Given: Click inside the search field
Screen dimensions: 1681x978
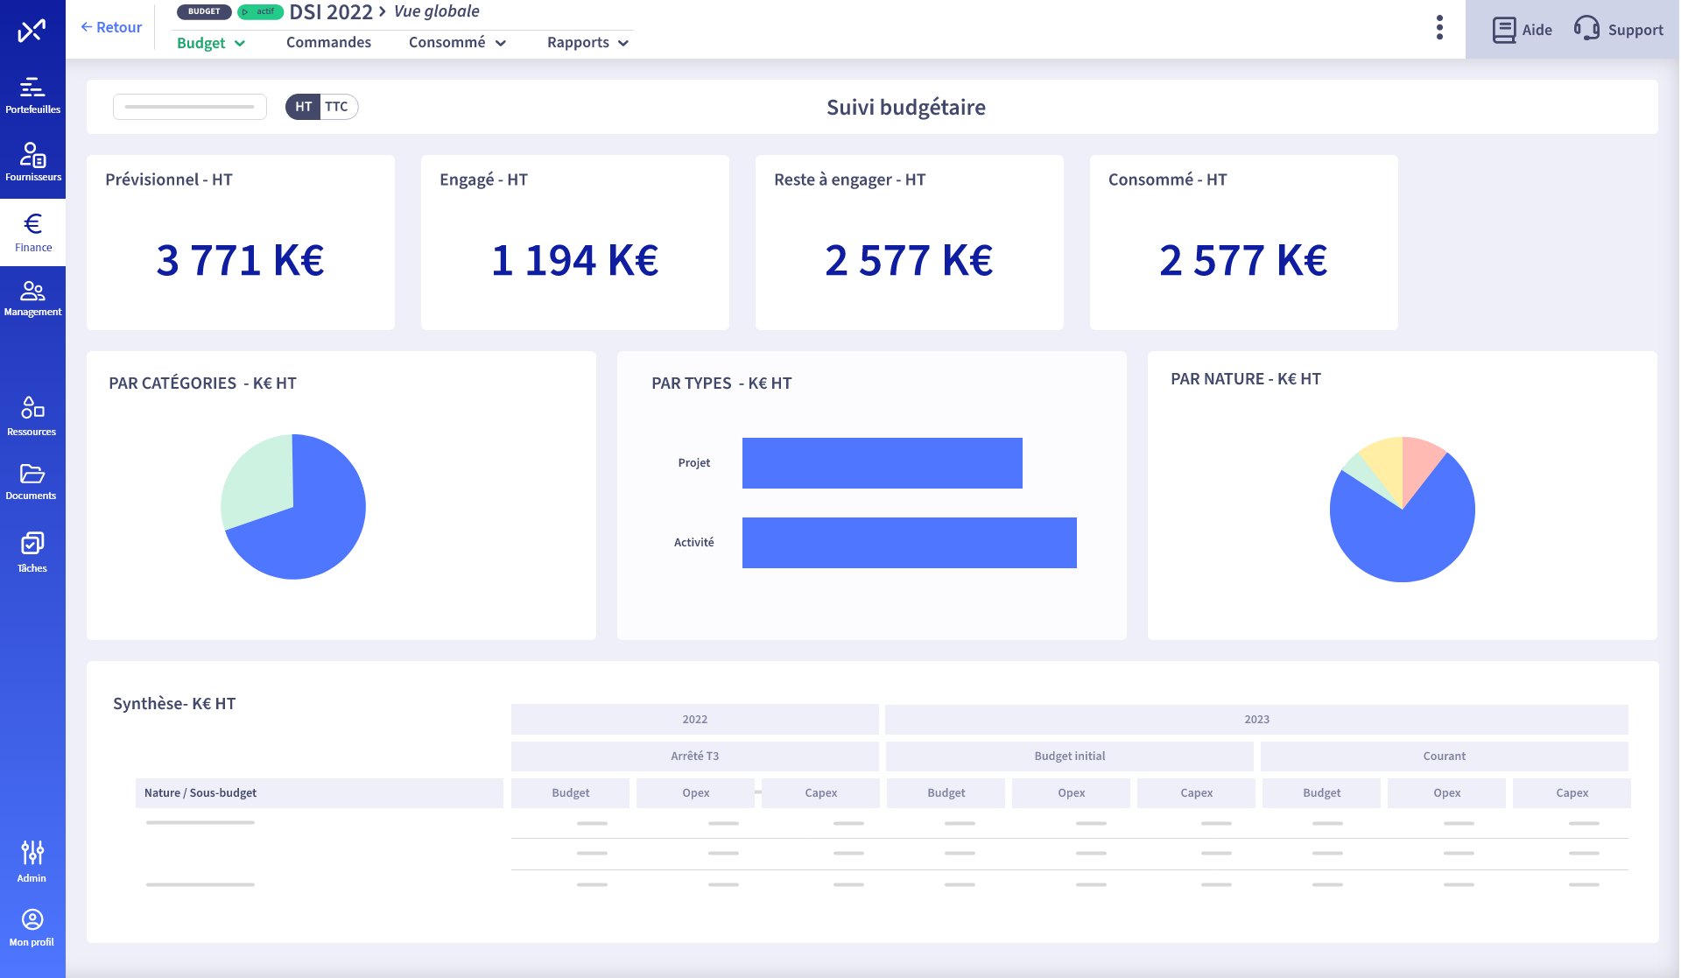Looking at the screenshot, I should coord(189,106).
